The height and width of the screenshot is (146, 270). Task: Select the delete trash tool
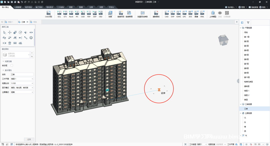(10, 43)
